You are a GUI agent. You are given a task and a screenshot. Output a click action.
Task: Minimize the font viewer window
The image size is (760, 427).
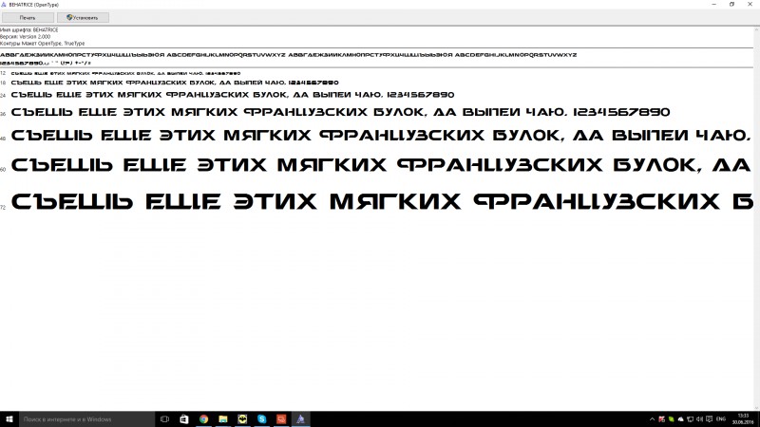click(714, 5)
